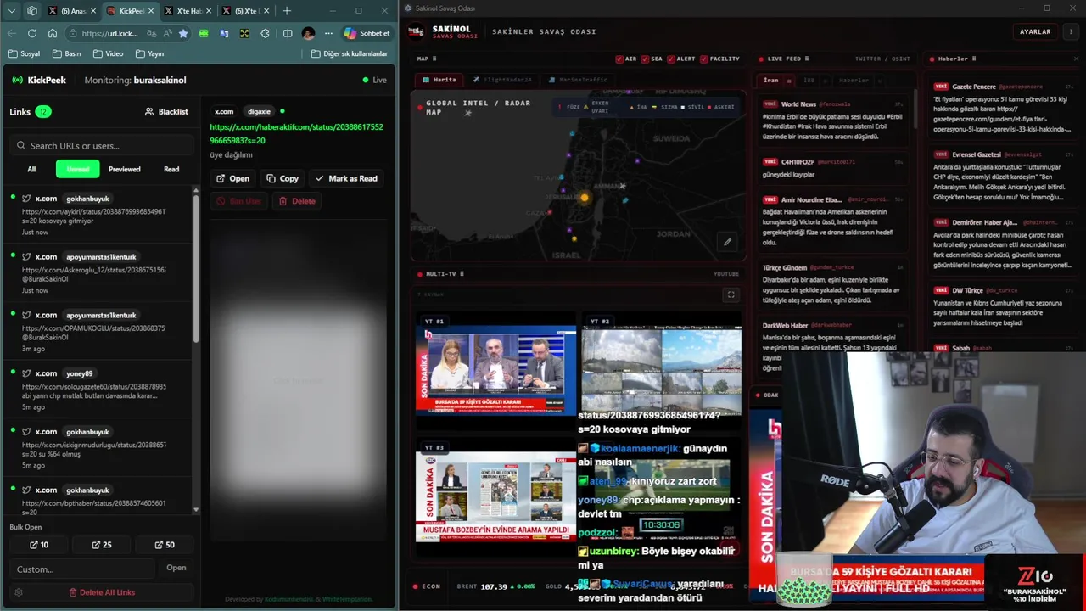Select the Read filter tab

point(171,169)
